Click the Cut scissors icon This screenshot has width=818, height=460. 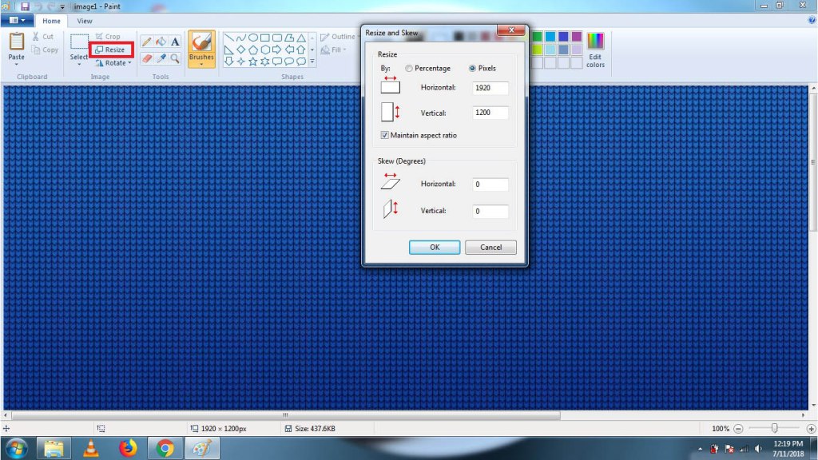(x=35, y=37)
